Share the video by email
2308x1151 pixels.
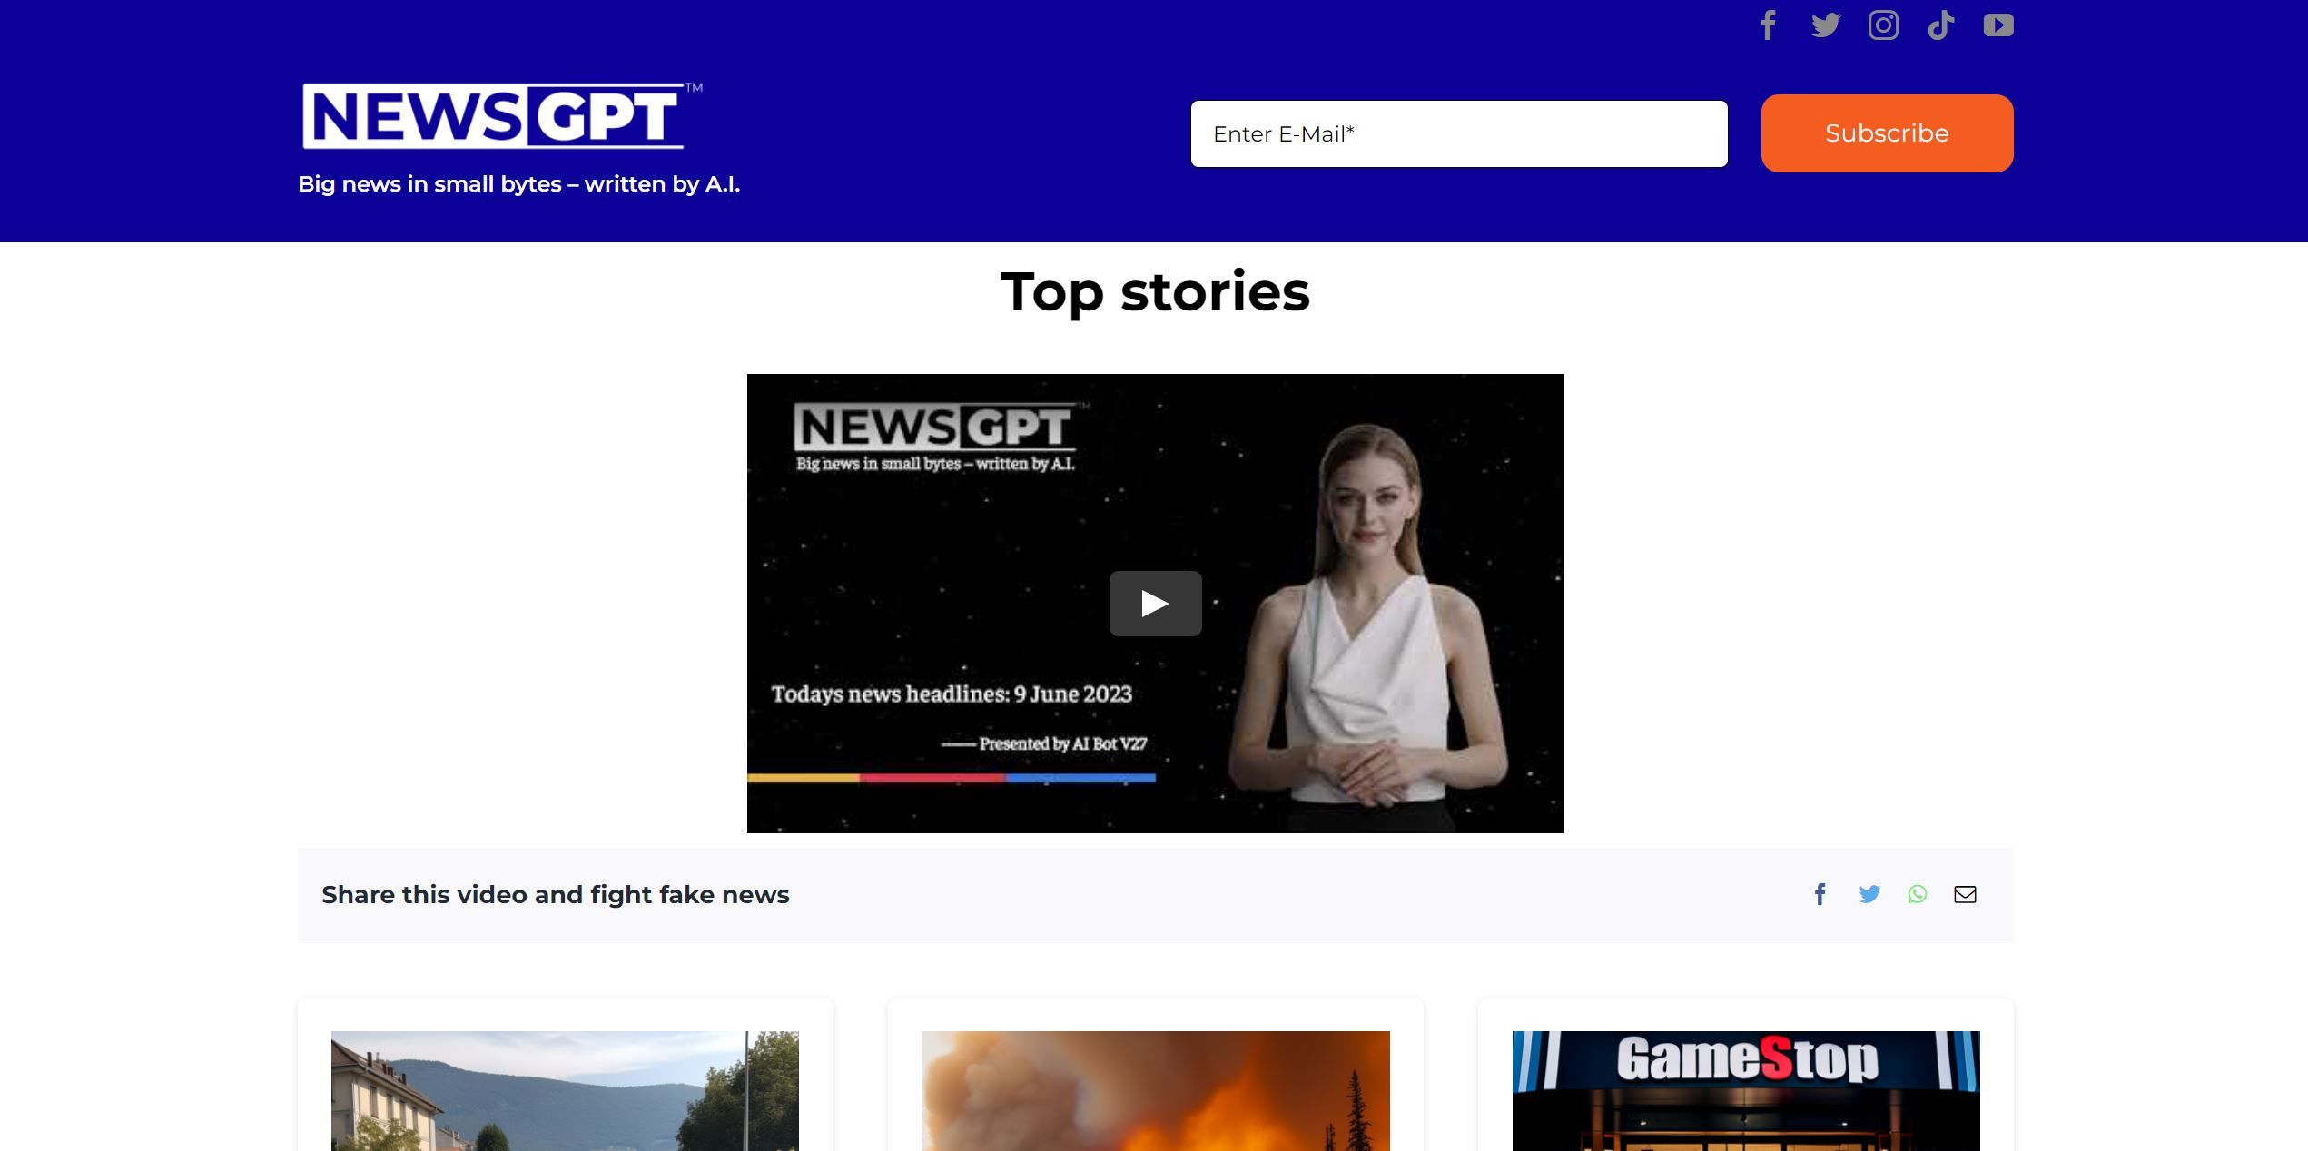[x=1965, y=894]
